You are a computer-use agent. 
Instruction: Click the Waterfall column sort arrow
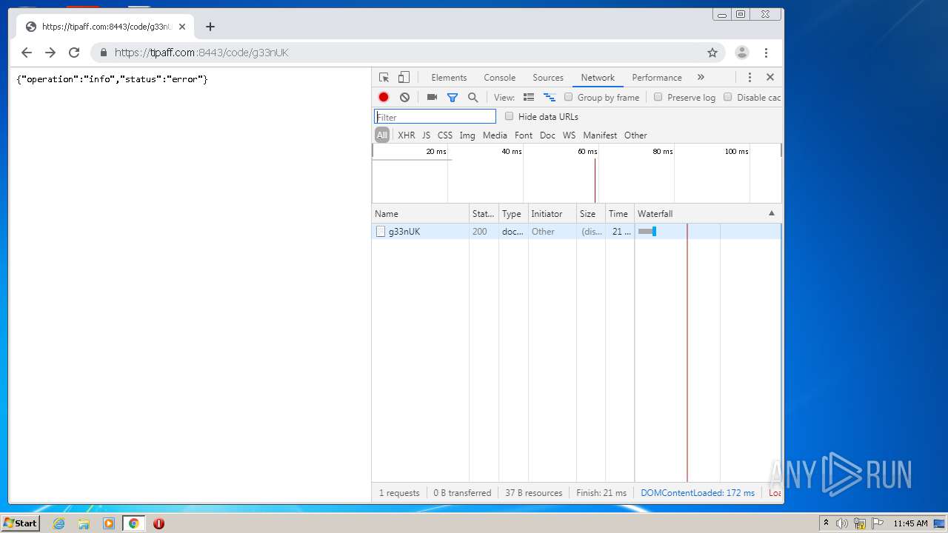(772, 213)
